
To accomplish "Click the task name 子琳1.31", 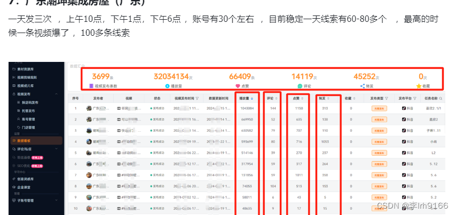I will click(434, 131).
